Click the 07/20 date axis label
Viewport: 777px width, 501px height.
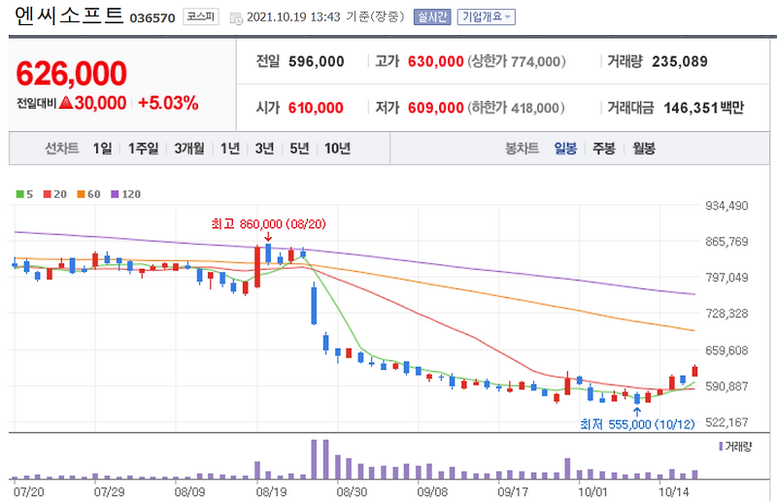(x=28, y=491)
